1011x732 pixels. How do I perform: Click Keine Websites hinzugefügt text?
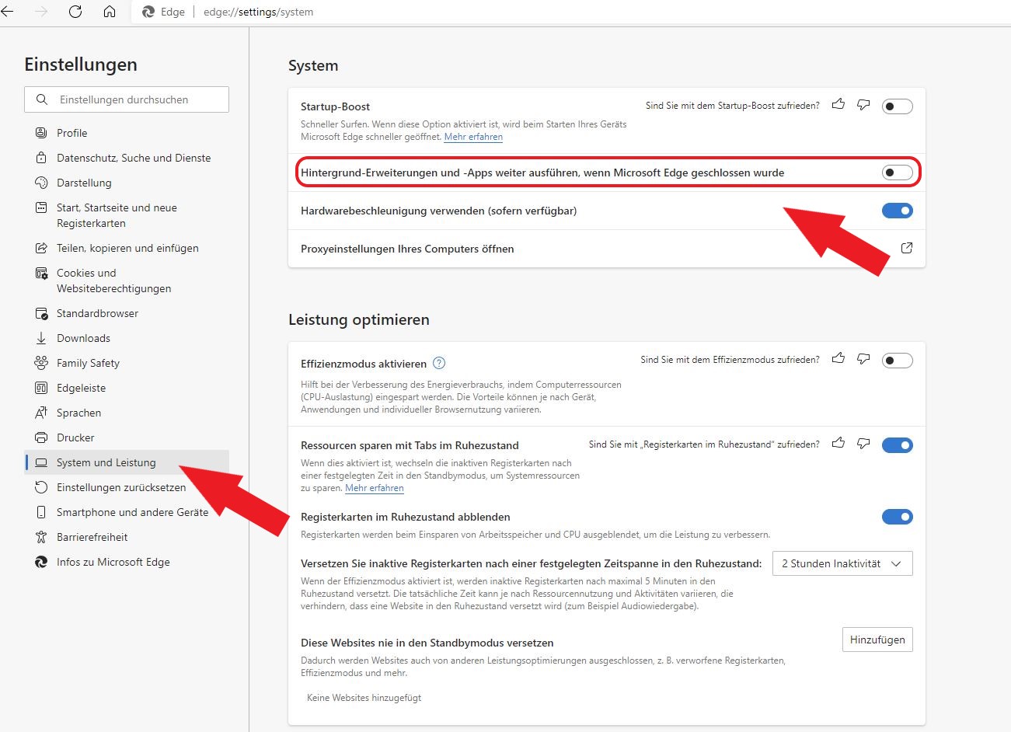tap(364, 698)
